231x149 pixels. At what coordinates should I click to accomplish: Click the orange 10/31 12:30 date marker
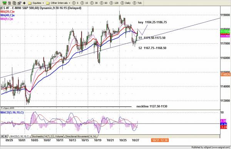pyautogui.click(x=160, y=140)
